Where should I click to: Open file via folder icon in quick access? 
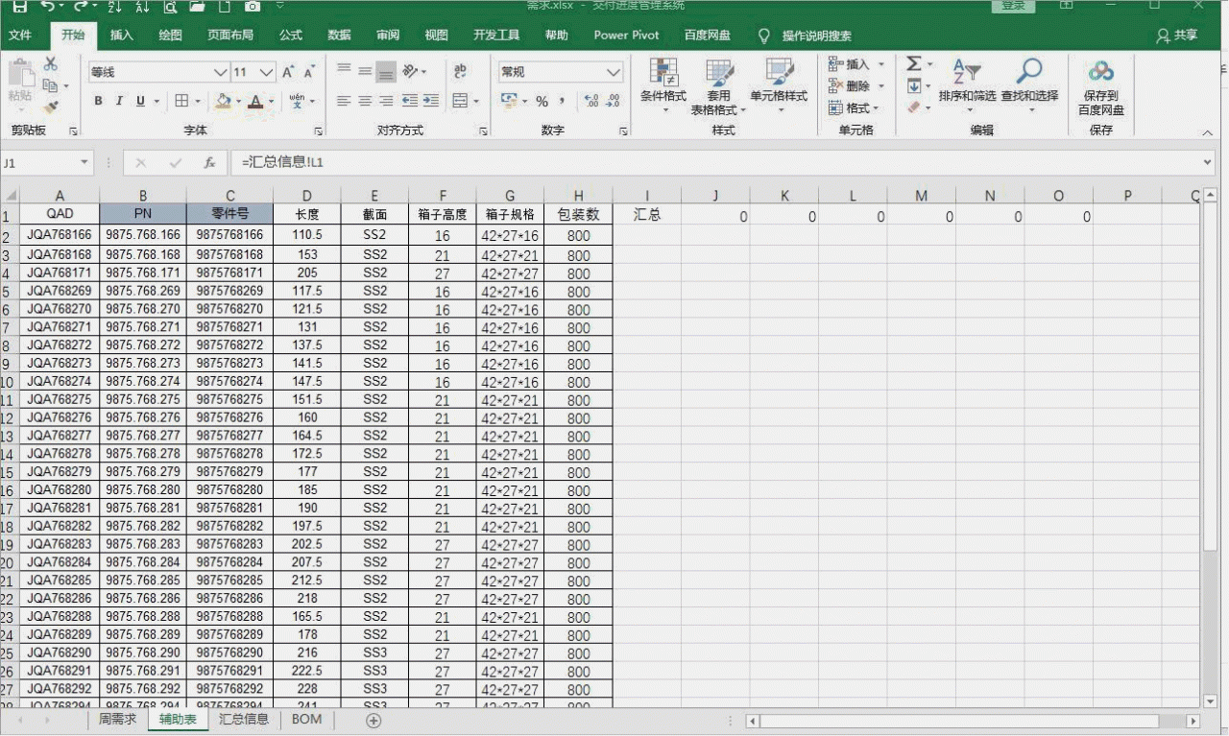point(197,6)
